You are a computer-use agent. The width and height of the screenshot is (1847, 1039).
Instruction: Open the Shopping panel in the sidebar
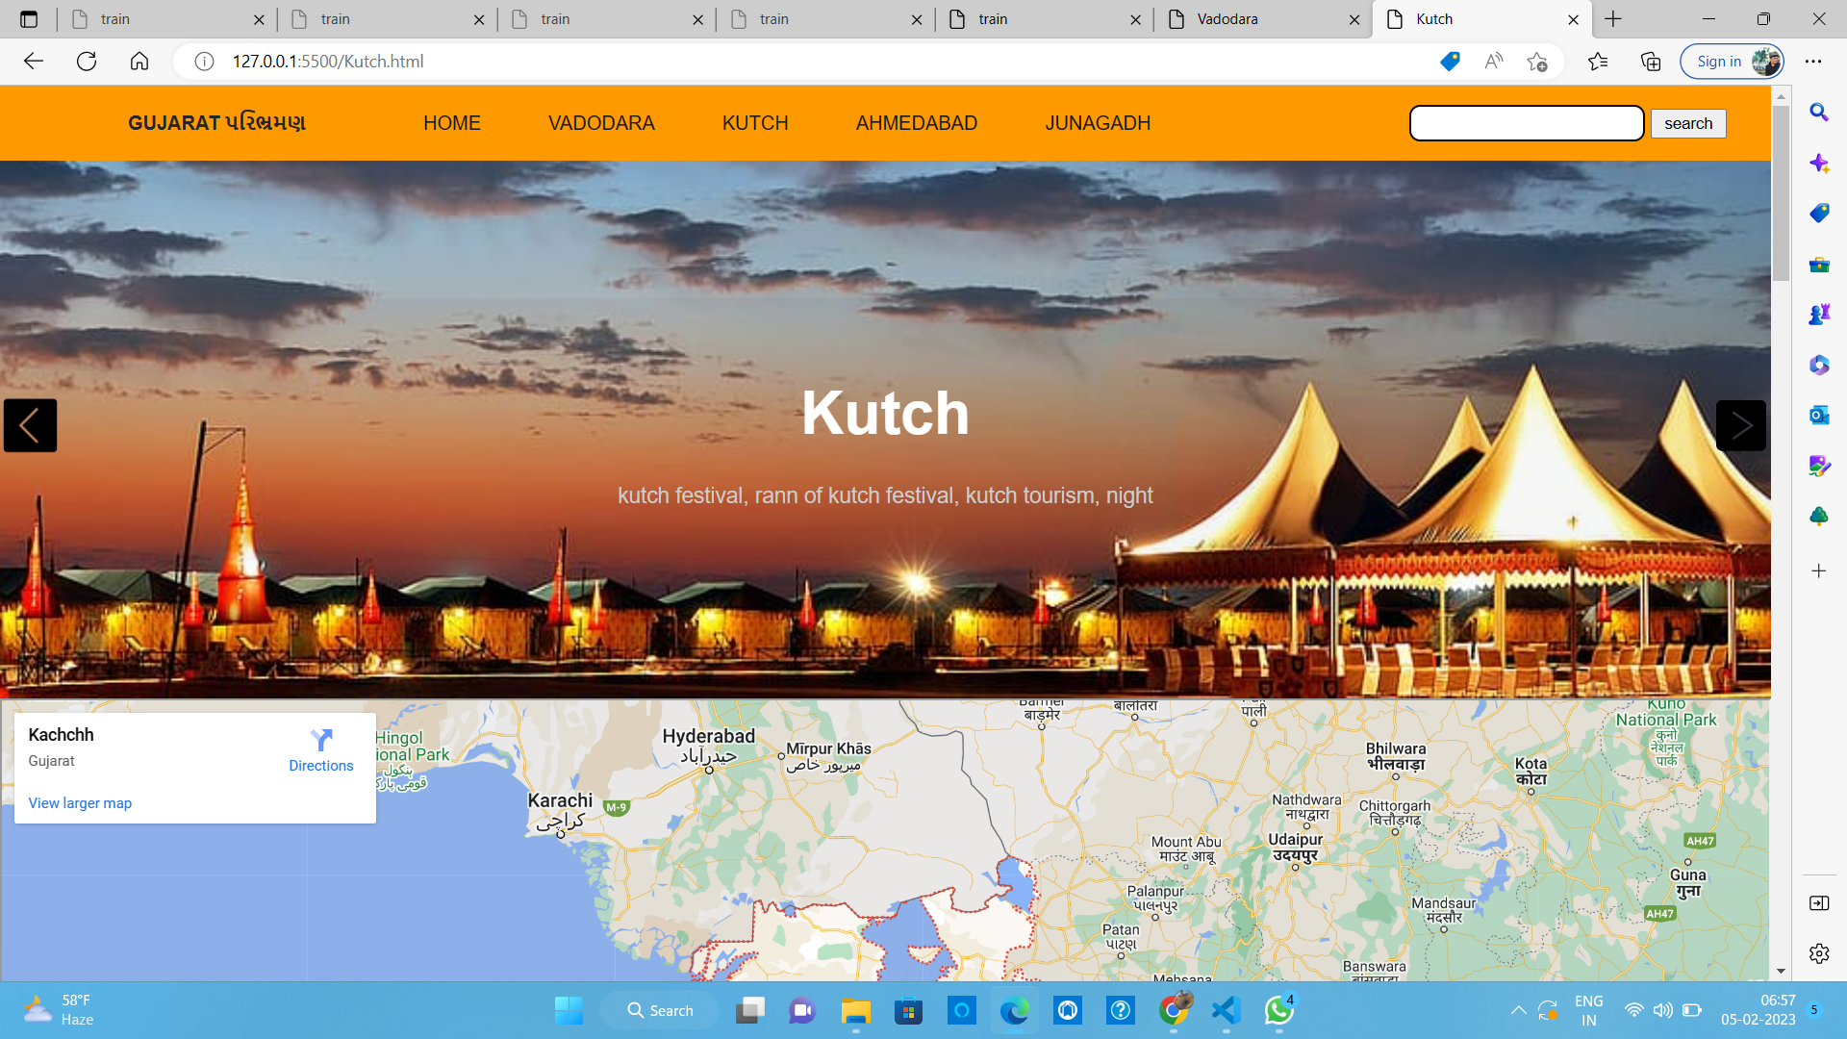pyautogui.click(x=1819, y=213)
